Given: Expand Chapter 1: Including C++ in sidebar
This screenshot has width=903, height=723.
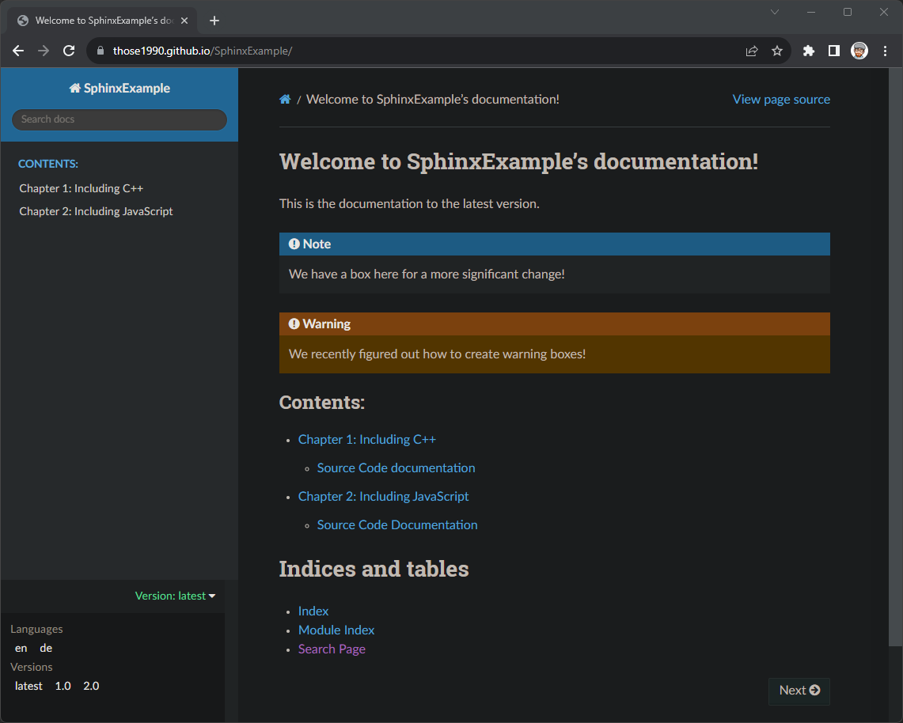Looking at the screenshot, I should (x=81, y=188).
